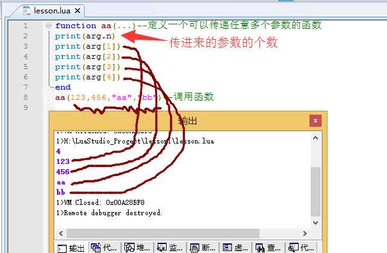Switch to the 输出 bottom tab
Viewport: 387px width, 253px height.
(x=71, y=248)
